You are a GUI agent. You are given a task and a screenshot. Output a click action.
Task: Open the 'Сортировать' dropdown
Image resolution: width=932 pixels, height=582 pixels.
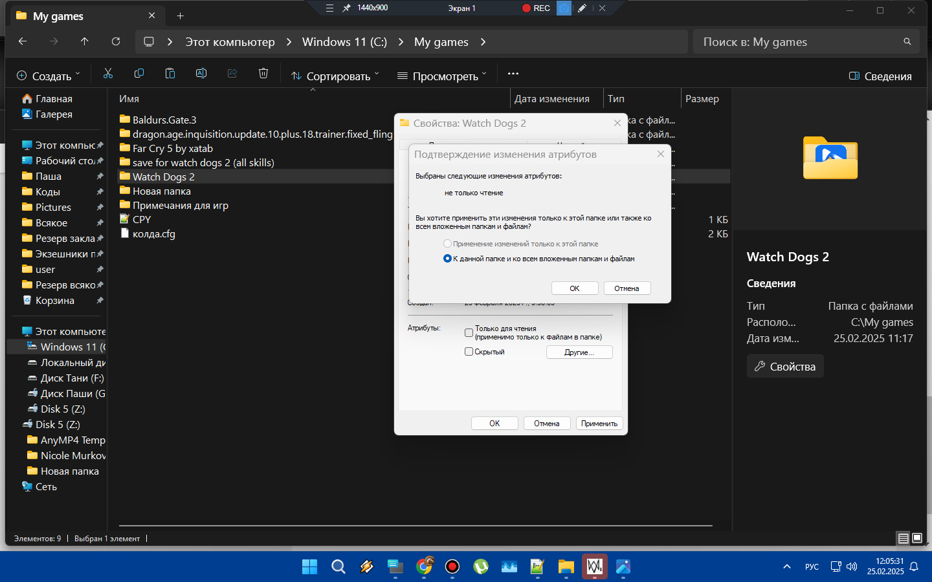click(335, 76)
